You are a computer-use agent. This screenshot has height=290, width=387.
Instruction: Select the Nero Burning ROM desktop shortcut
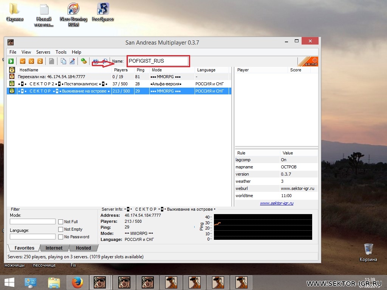point(73,15)
